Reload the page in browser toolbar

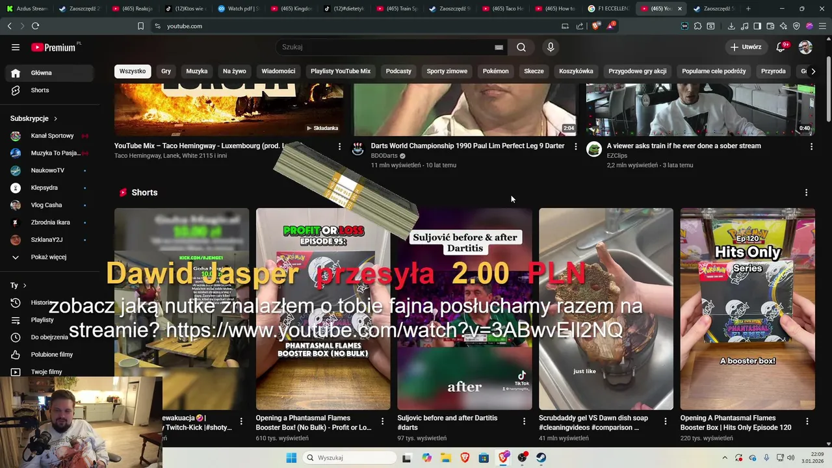point(35,26)
